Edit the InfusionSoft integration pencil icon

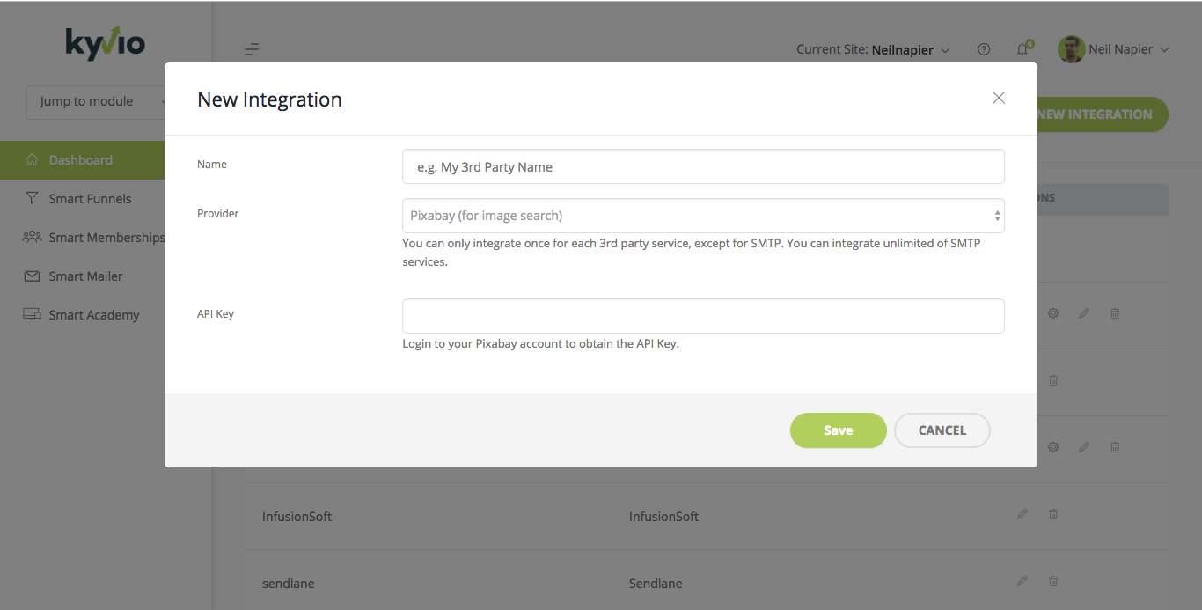pyautogui.click(x=1022, y=514)
